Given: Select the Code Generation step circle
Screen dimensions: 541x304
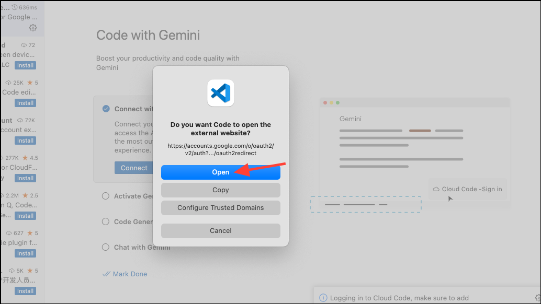Looking at the screenshot, I should (x=106, y=221).
